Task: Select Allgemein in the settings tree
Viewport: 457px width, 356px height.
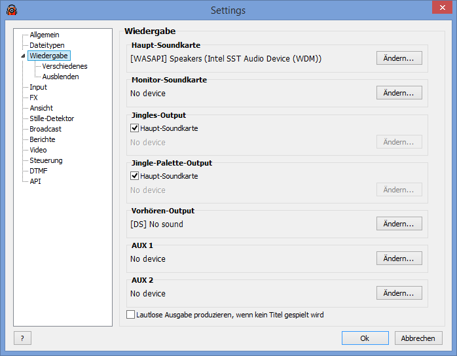Action: [x=45, y=35]
